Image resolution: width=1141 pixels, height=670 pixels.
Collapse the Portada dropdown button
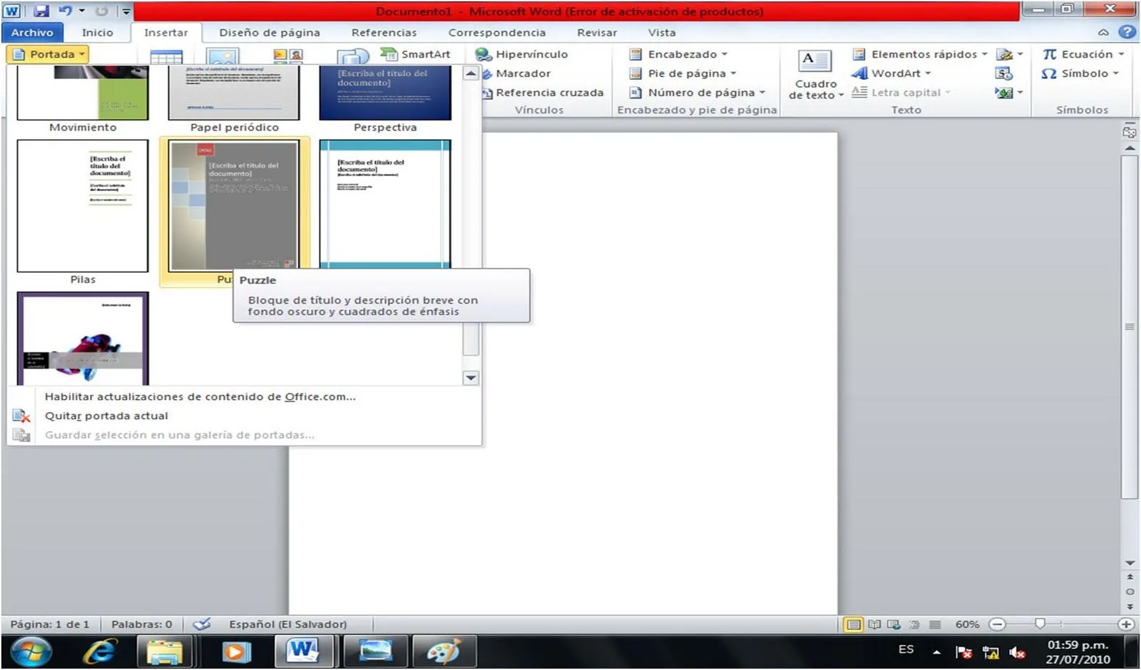tap(48, 54)
